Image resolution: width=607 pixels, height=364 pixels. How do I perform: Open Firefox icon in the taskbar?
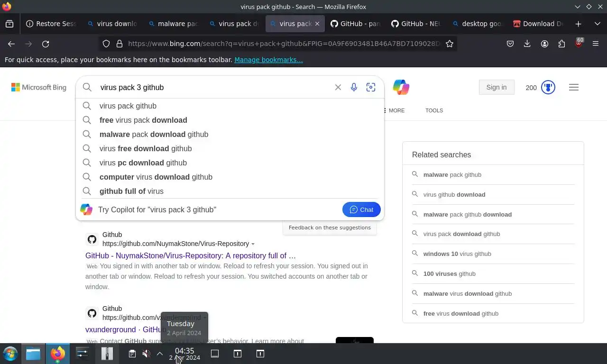[x=58, y=354]
